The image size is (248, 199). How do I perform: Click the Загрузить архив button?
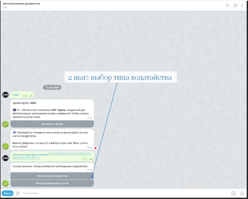click(52, 124)
